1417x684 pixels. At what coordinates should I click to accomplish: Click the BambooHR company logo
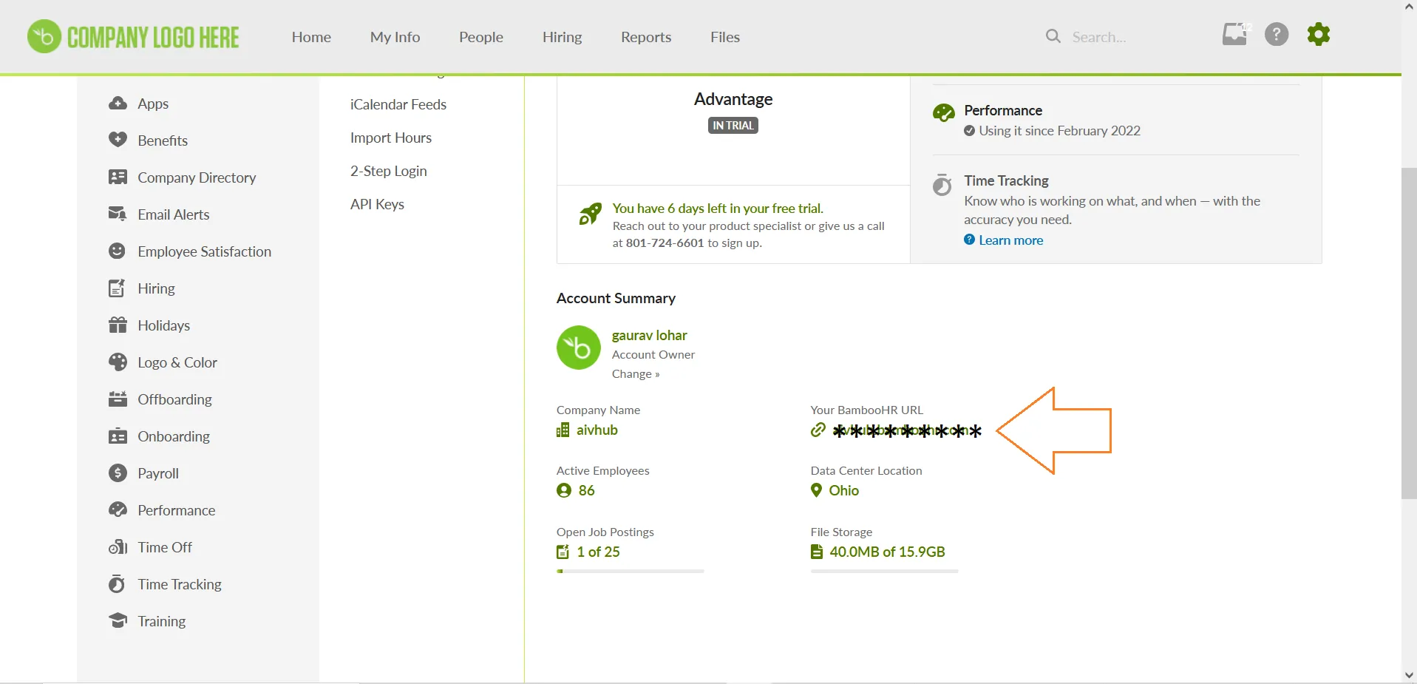click(133, 36)
